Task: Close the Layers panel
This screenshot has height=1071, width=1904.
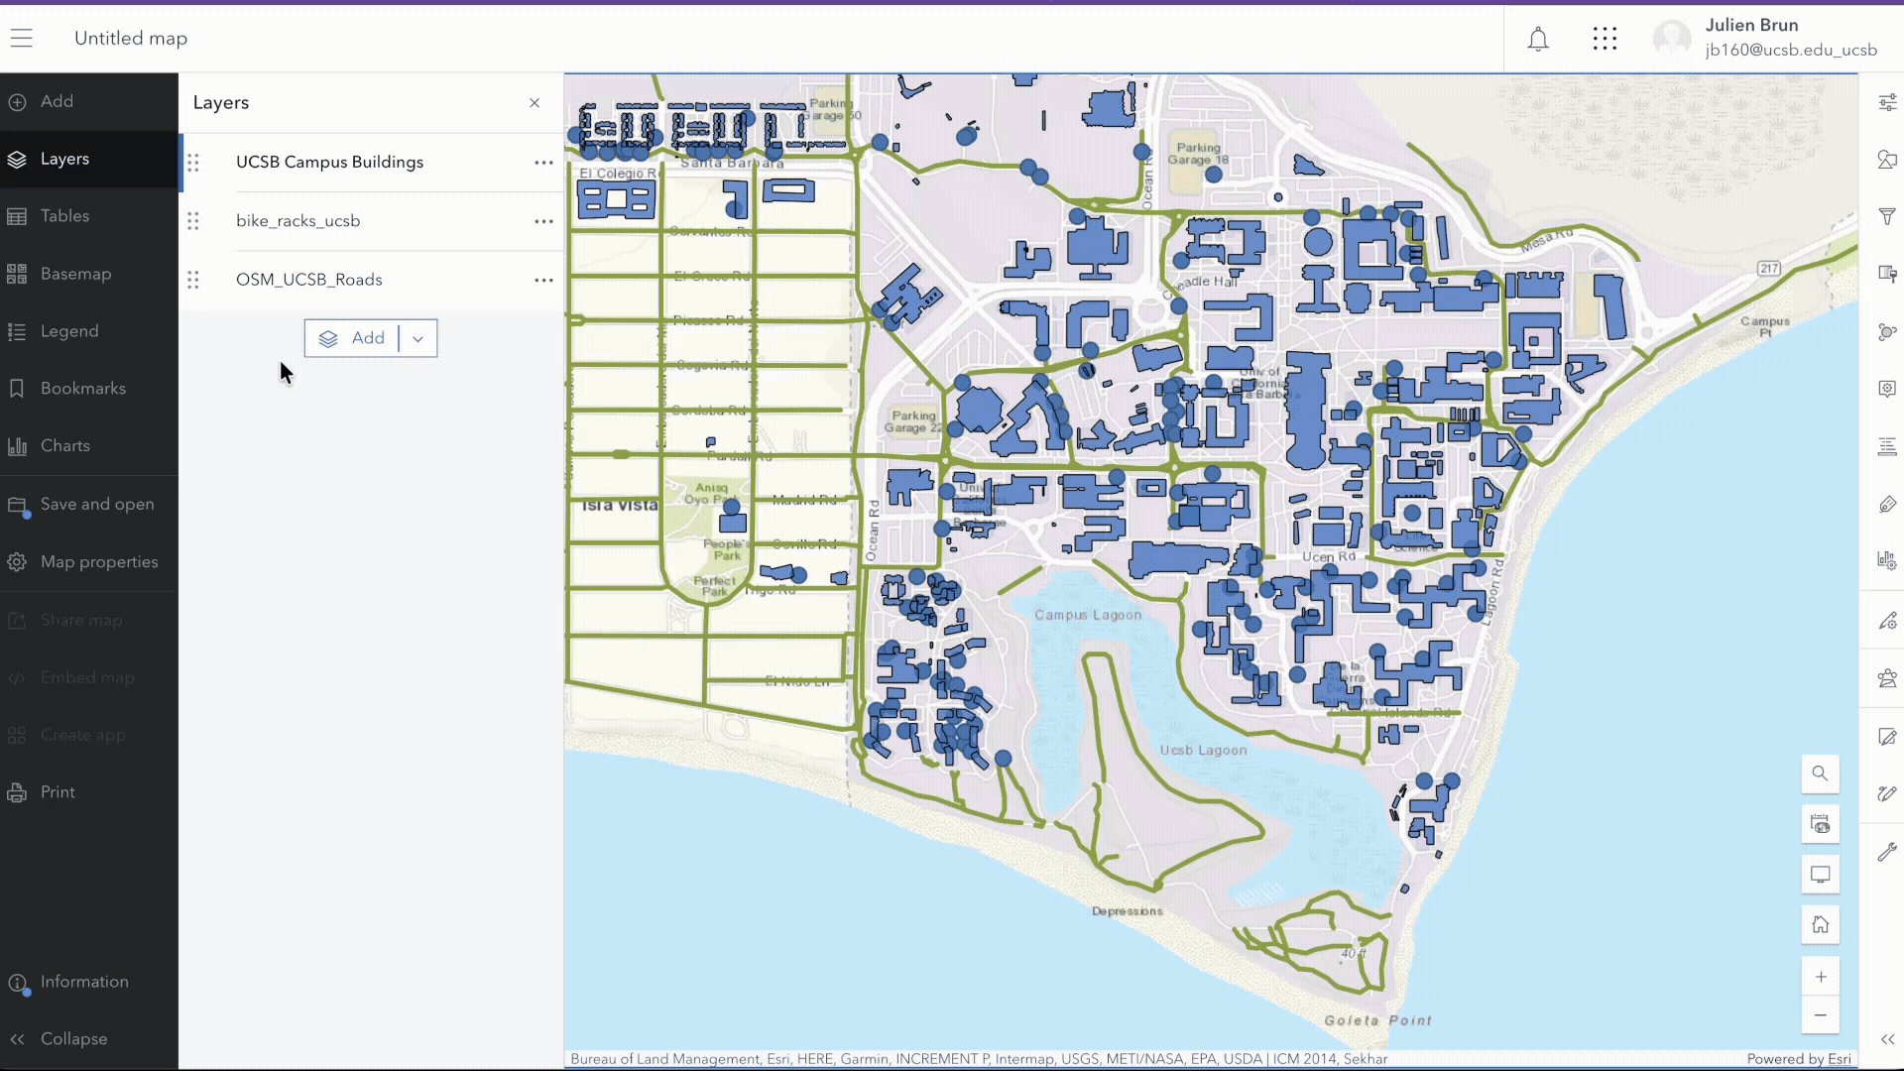Action: 535,103
